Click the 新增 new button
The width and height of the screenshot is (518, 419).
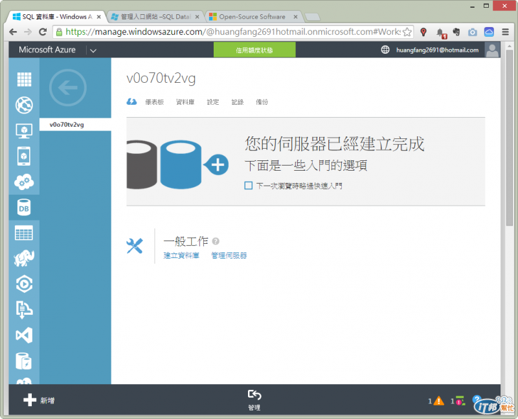tap(39, 400)
